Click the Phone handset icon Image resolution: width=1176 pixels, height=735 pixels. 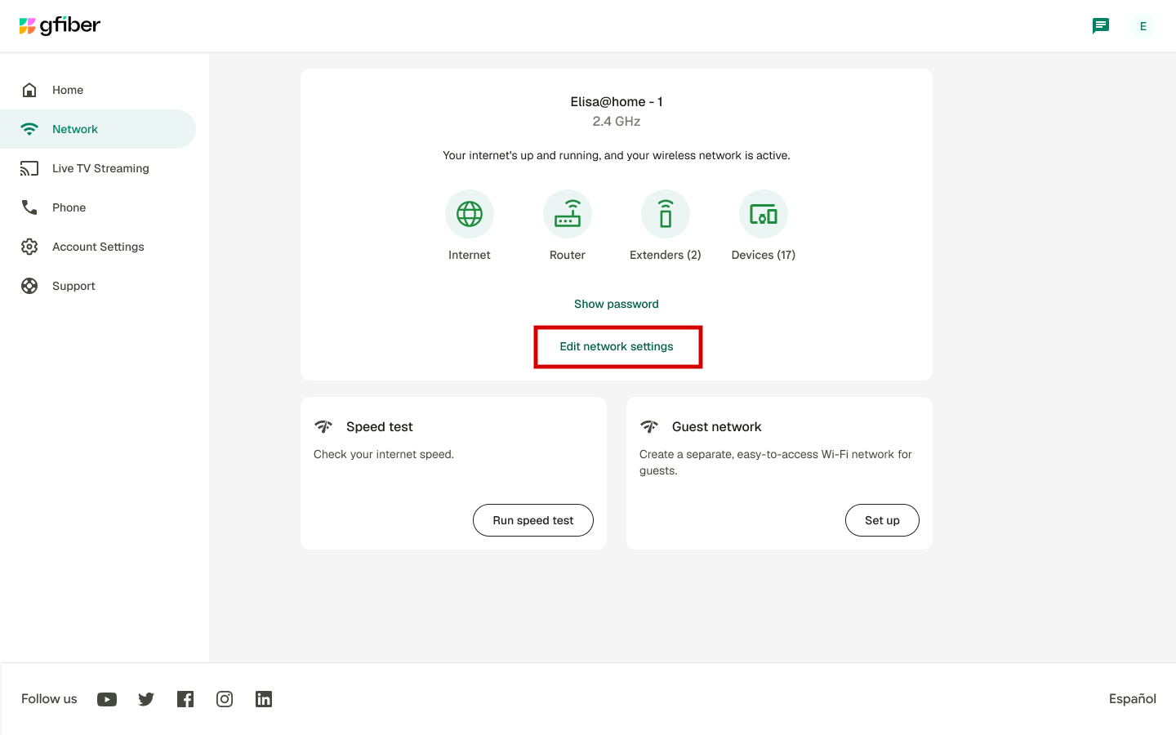point(29,207)
